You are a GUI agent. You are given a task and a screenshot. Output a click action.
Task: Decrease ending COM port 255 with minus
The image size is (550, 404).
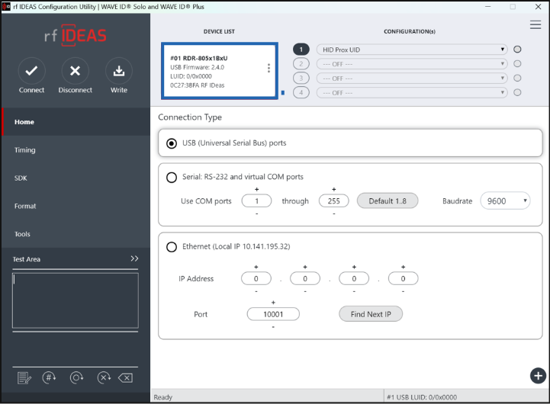coord(334,213)
